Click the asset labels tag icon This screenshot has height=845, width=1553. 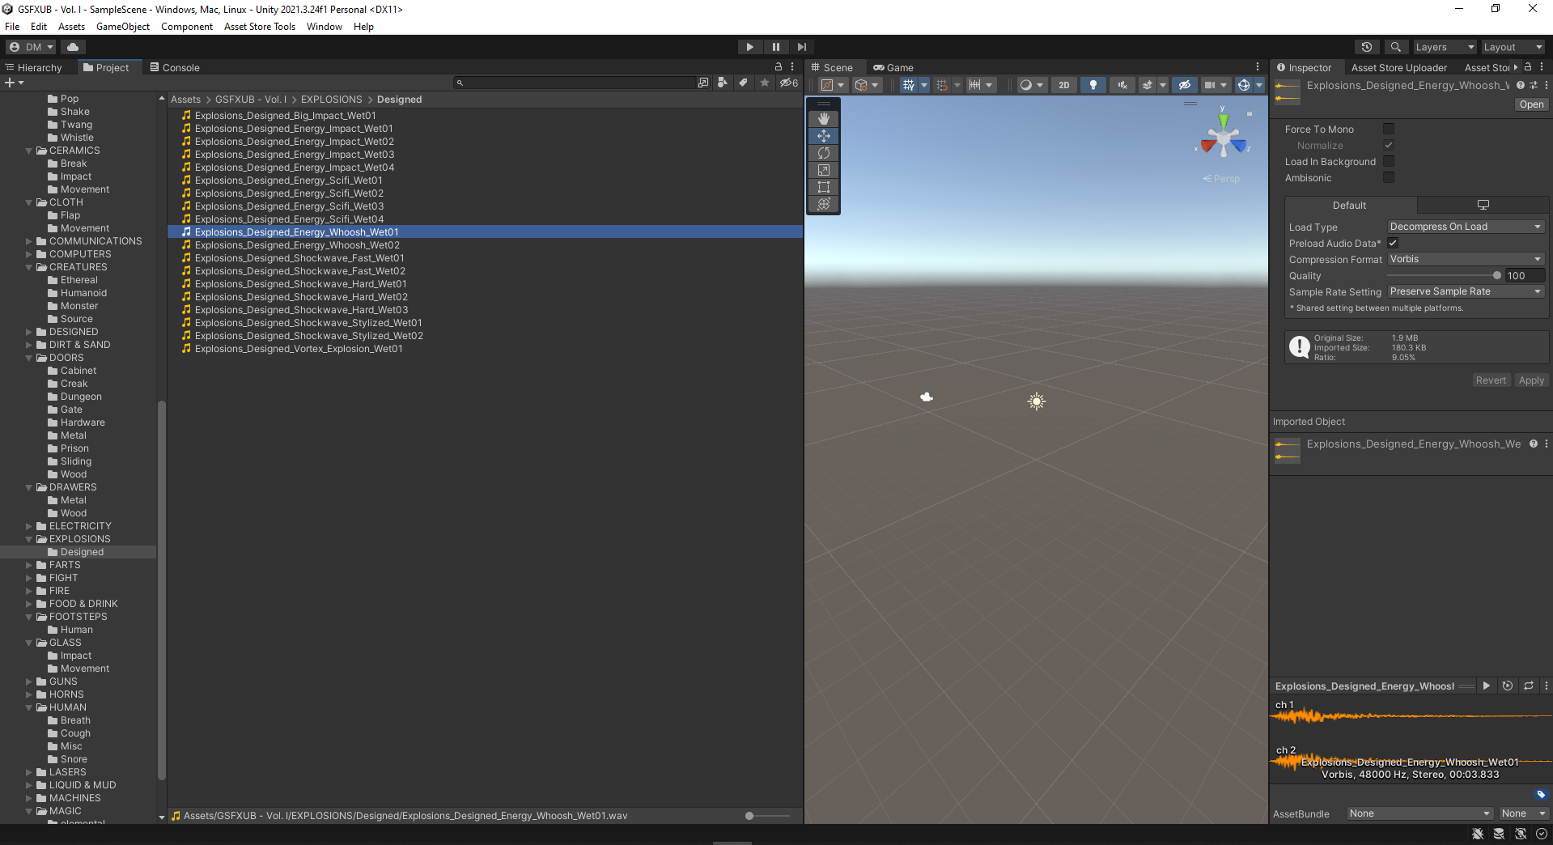1541,795
